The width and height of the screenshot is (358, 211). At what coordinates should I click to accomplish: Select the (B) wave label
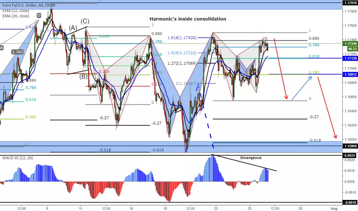(x=83, y=76)
